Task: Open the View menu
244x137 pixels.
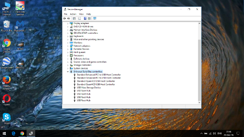Action: pos(81,14)
